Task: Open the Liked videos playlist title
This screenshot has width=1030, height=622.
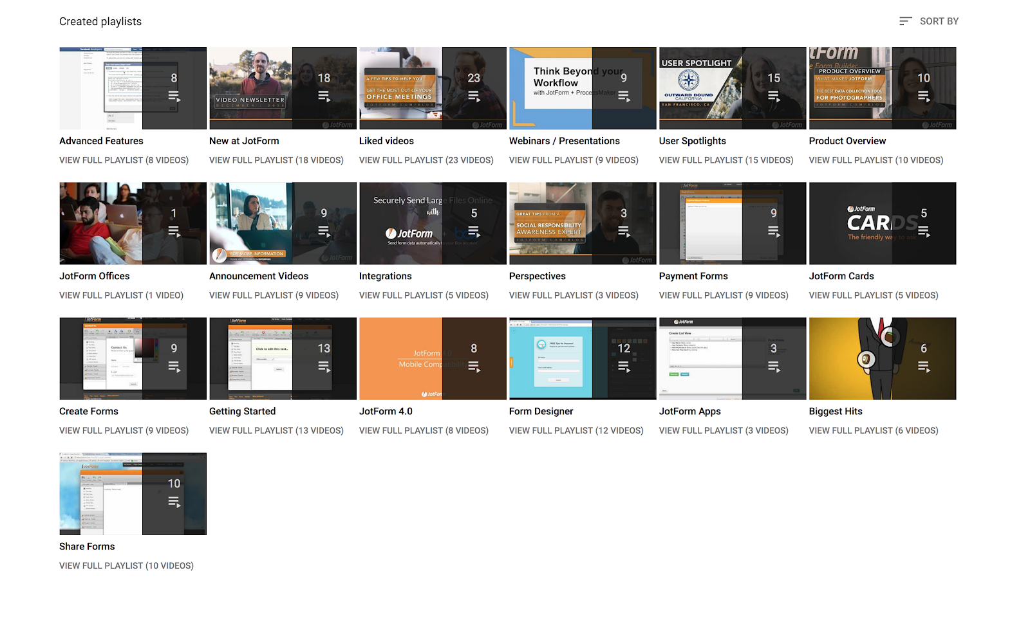Action: click(386, 141)
